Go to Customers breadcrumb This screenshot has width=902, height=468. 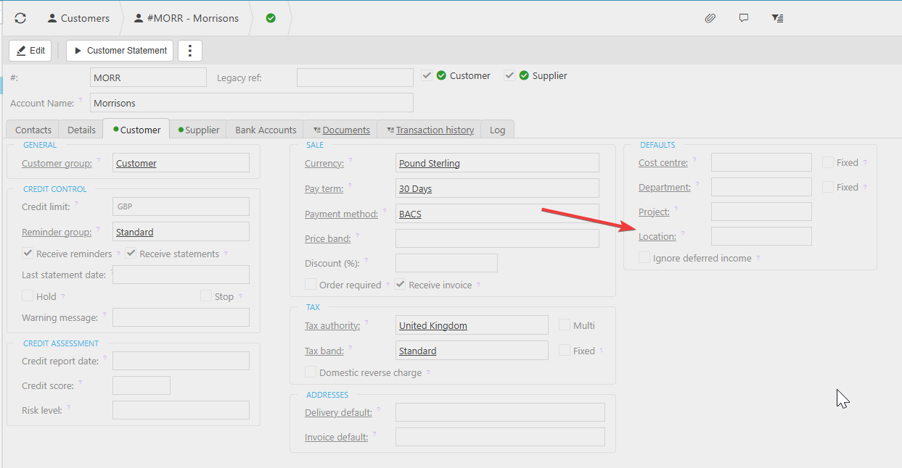click(78, 18)
